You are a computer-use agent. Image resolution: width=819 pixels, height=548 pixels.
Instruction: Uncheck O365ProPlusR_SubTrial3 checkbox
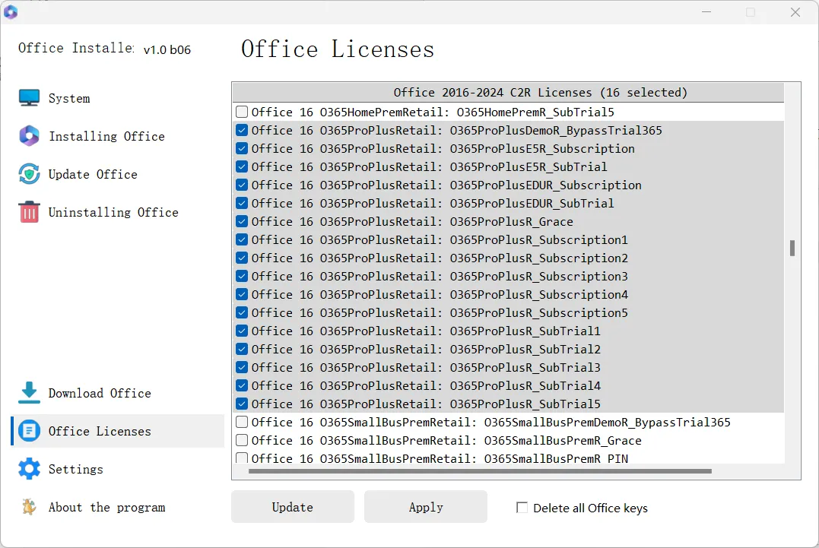[242, 367]
